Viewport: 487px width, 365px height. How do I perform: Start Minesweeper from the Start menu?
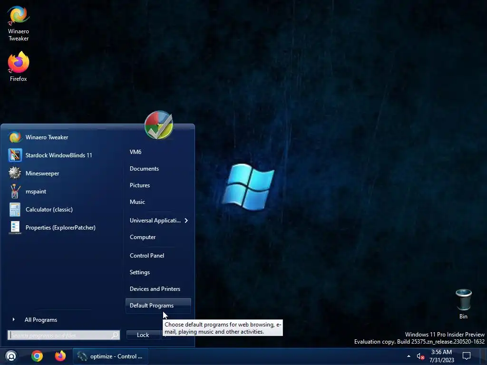tap(62, 173)
